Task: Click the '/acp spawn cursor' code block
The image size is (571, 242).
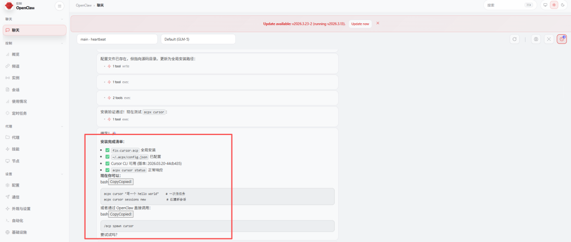Action: (217, 226)
